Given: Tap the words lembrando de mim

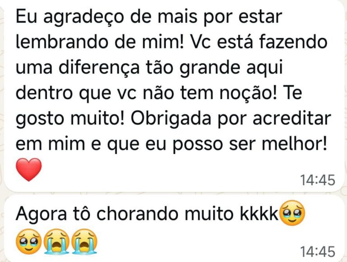Looking at the screenshot, I should pyautogui.click(x=100, y=42).
